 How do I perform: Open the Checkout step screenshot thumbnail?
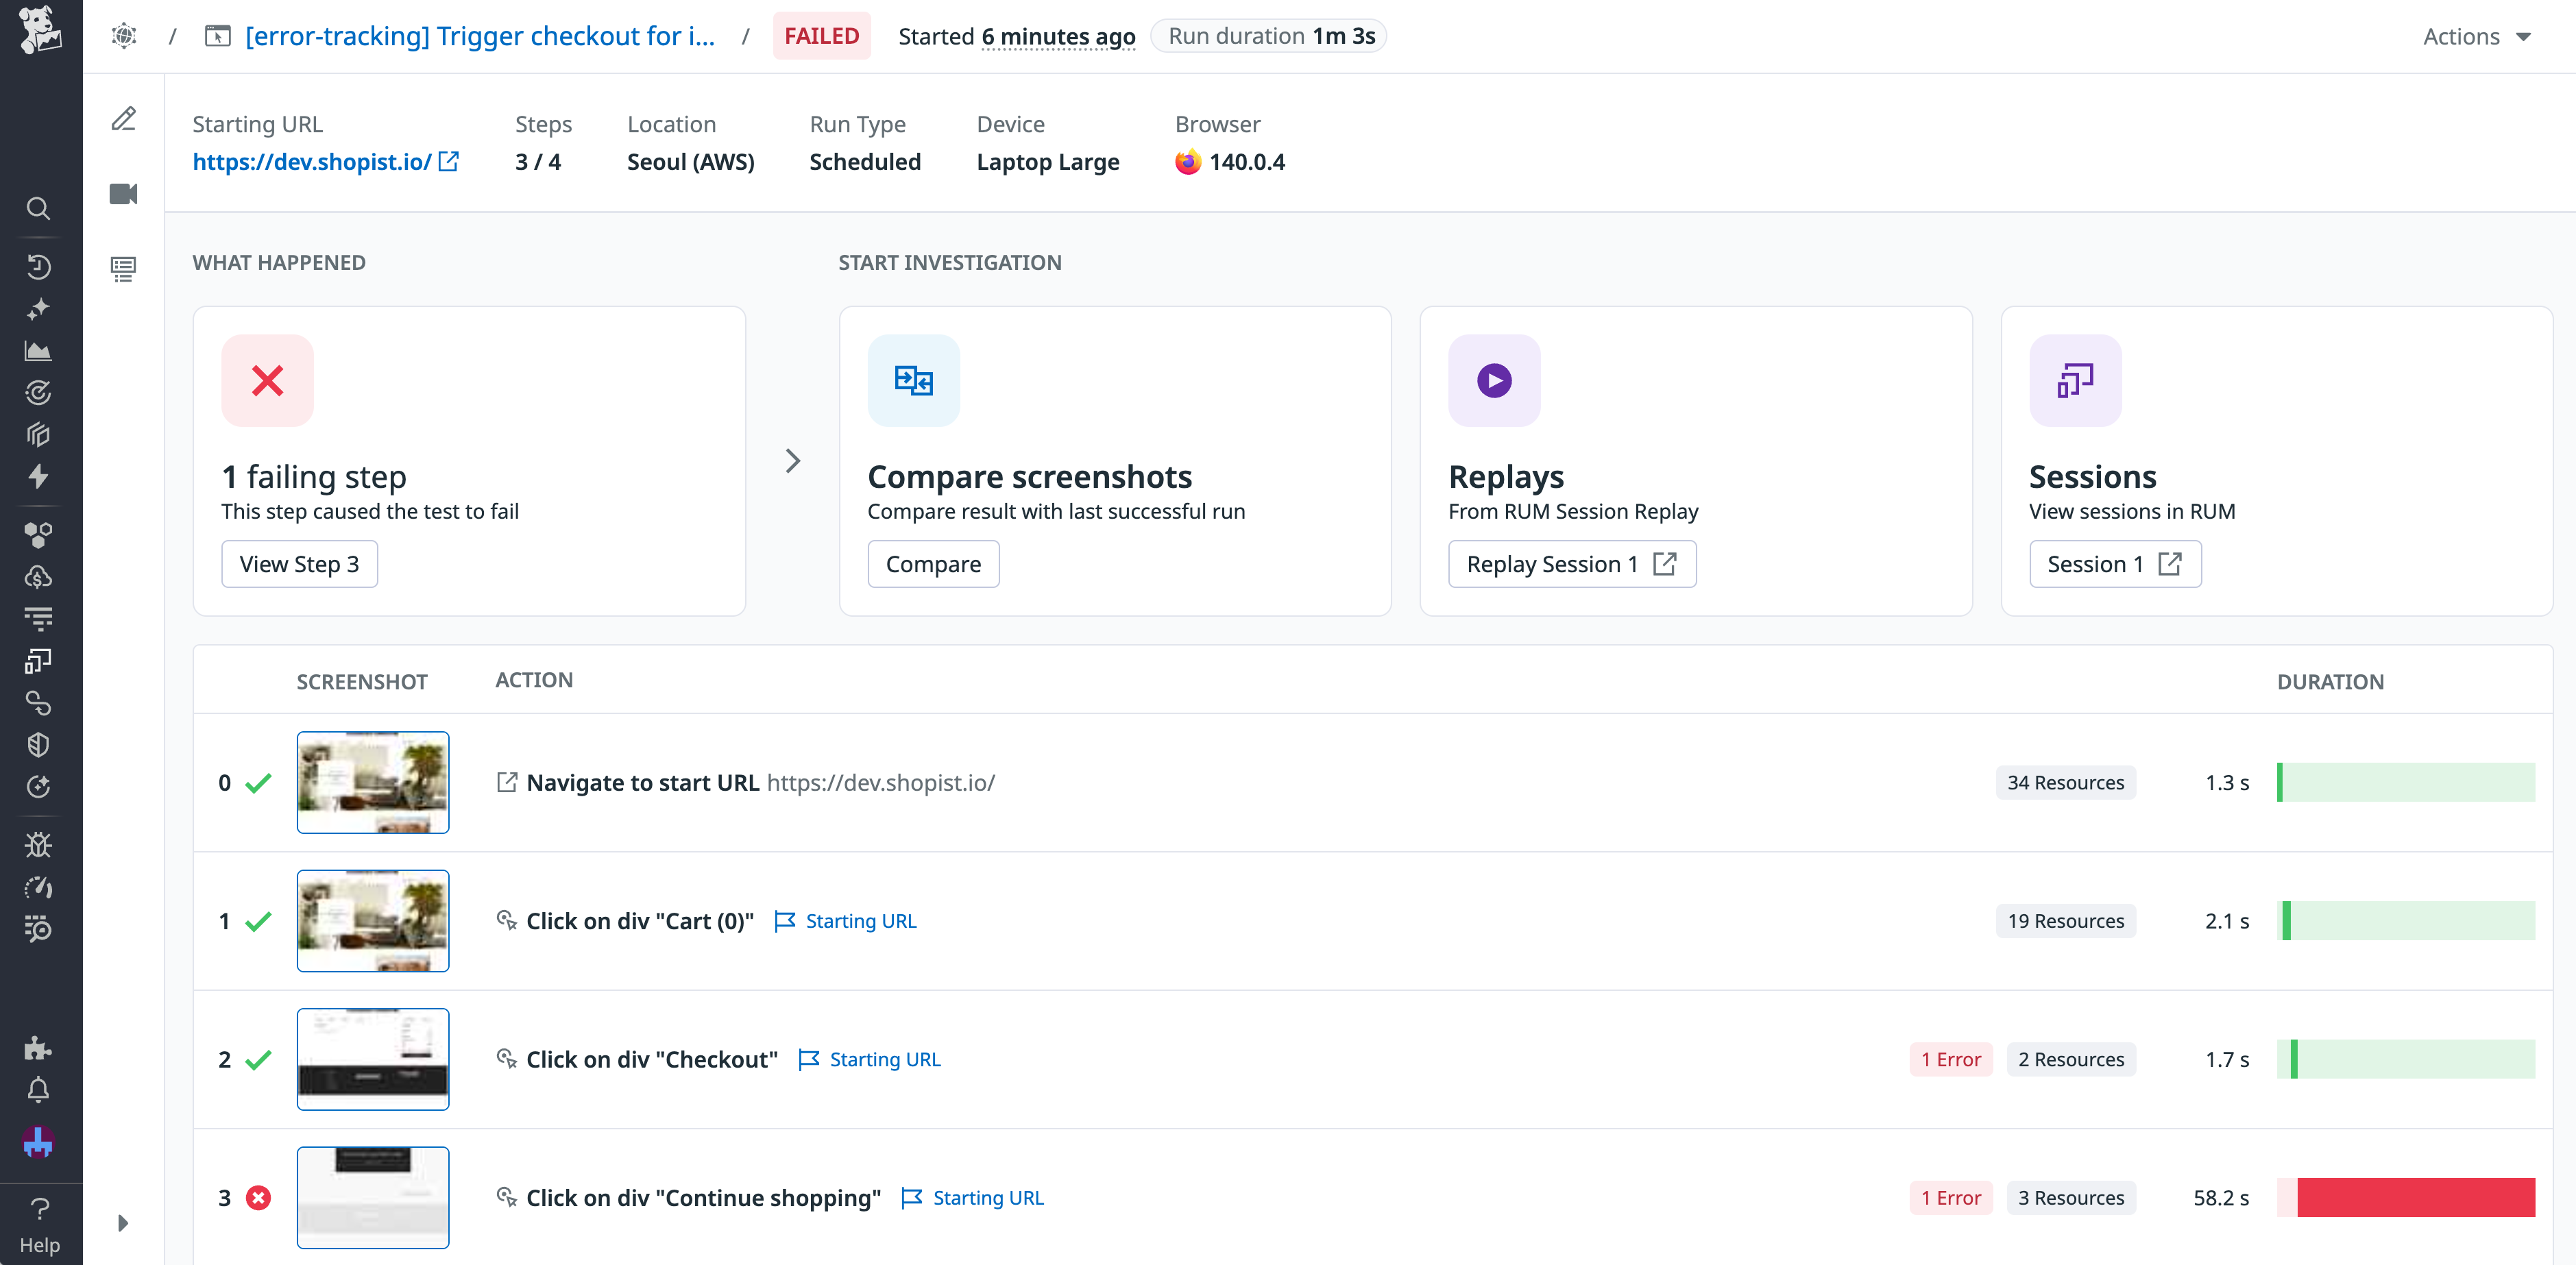coord(373,1059)
